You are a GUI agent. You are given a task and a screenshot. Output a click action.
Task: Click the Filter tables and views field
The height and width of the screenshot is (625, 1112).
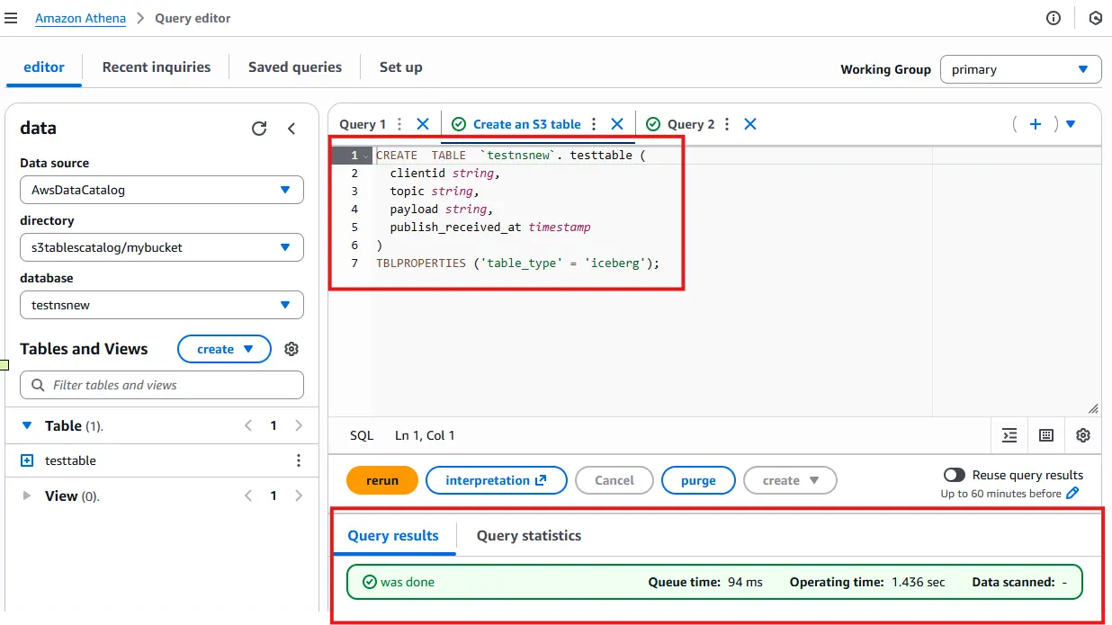click(x=162, y=385)
